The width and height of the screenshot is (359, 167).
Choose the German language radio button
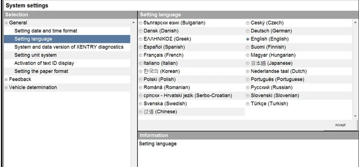pos(248,31)
